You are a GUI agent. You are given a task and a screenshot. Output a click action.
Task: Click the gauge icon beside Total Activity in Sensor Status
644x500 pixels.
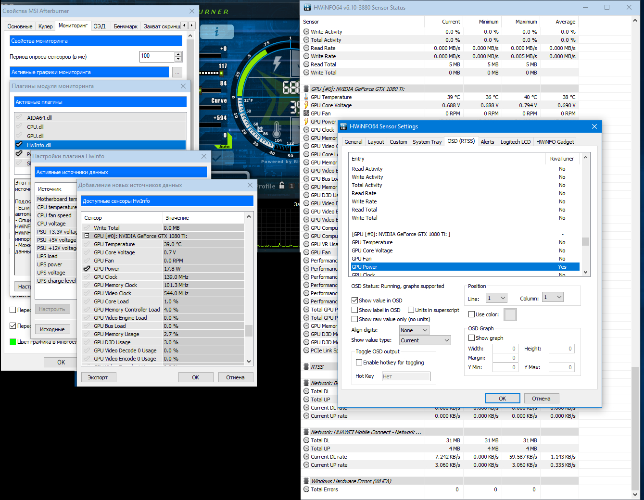click(306, 40)
